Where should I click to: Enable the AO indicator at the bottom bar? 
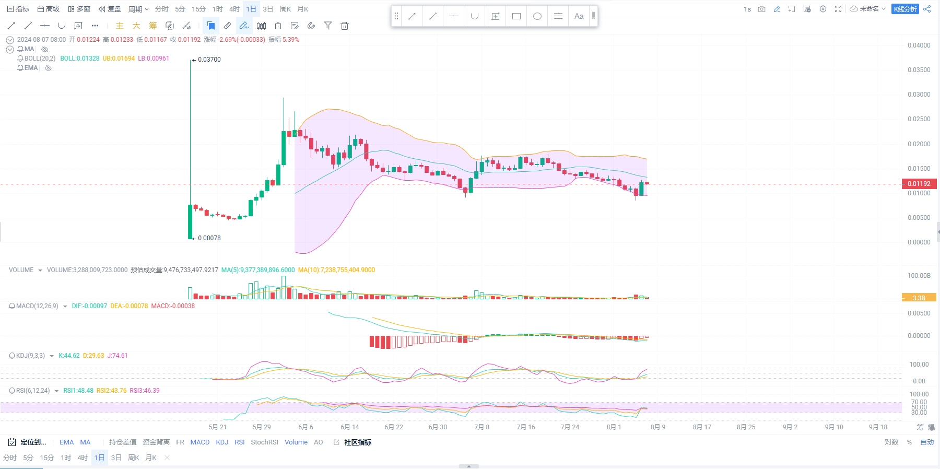pyautogui.click(x=319, y=442)
